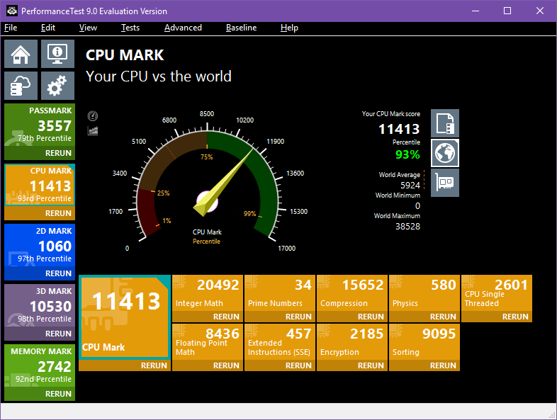
Task: Click the World Average 5924 value
Action: (x=410, y=186)
